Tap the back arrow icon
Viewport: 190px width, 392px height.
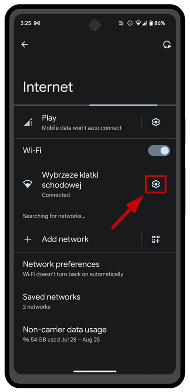click(x=24, y=45)
